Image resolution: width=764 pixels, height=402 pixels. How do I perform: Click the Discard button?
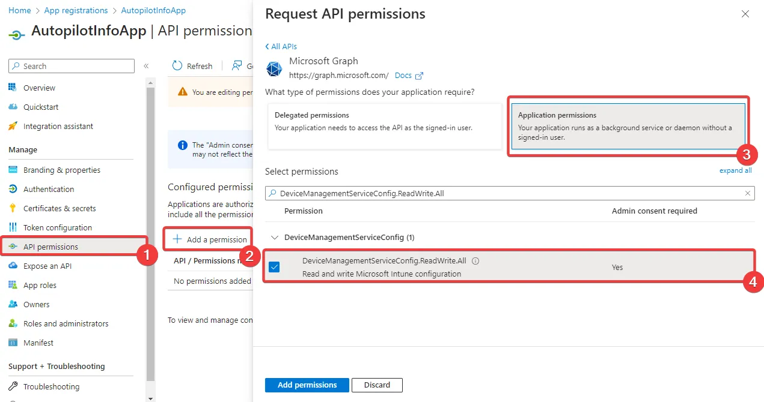(377, 385)
